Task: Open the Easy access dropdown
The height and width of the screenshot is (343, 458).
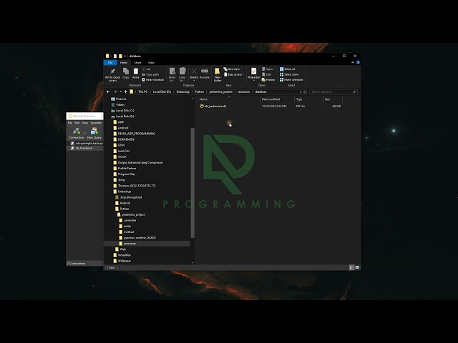Action: [x=234, y=74]
